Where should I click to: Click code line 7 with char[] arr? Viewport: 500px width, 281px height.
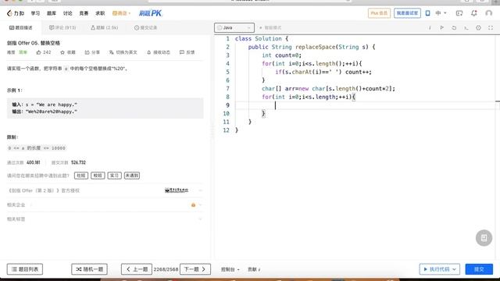pos(328,88)
